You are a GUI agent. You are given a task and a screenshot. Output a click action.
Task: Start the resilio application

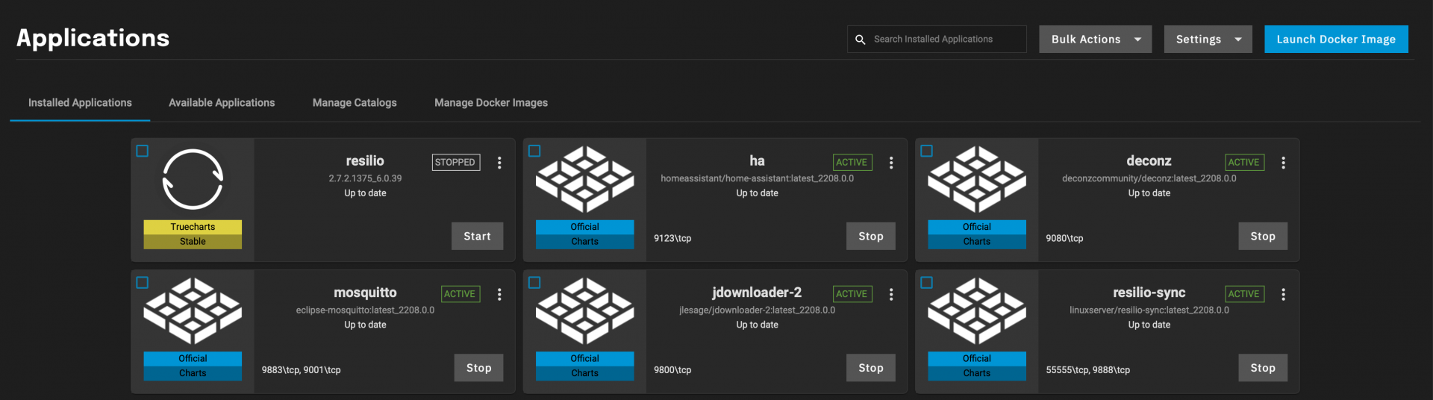tap(477, 237)
